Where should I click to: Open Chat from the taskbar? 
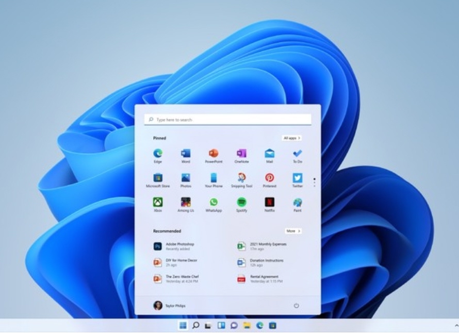[x=234, y=325]
